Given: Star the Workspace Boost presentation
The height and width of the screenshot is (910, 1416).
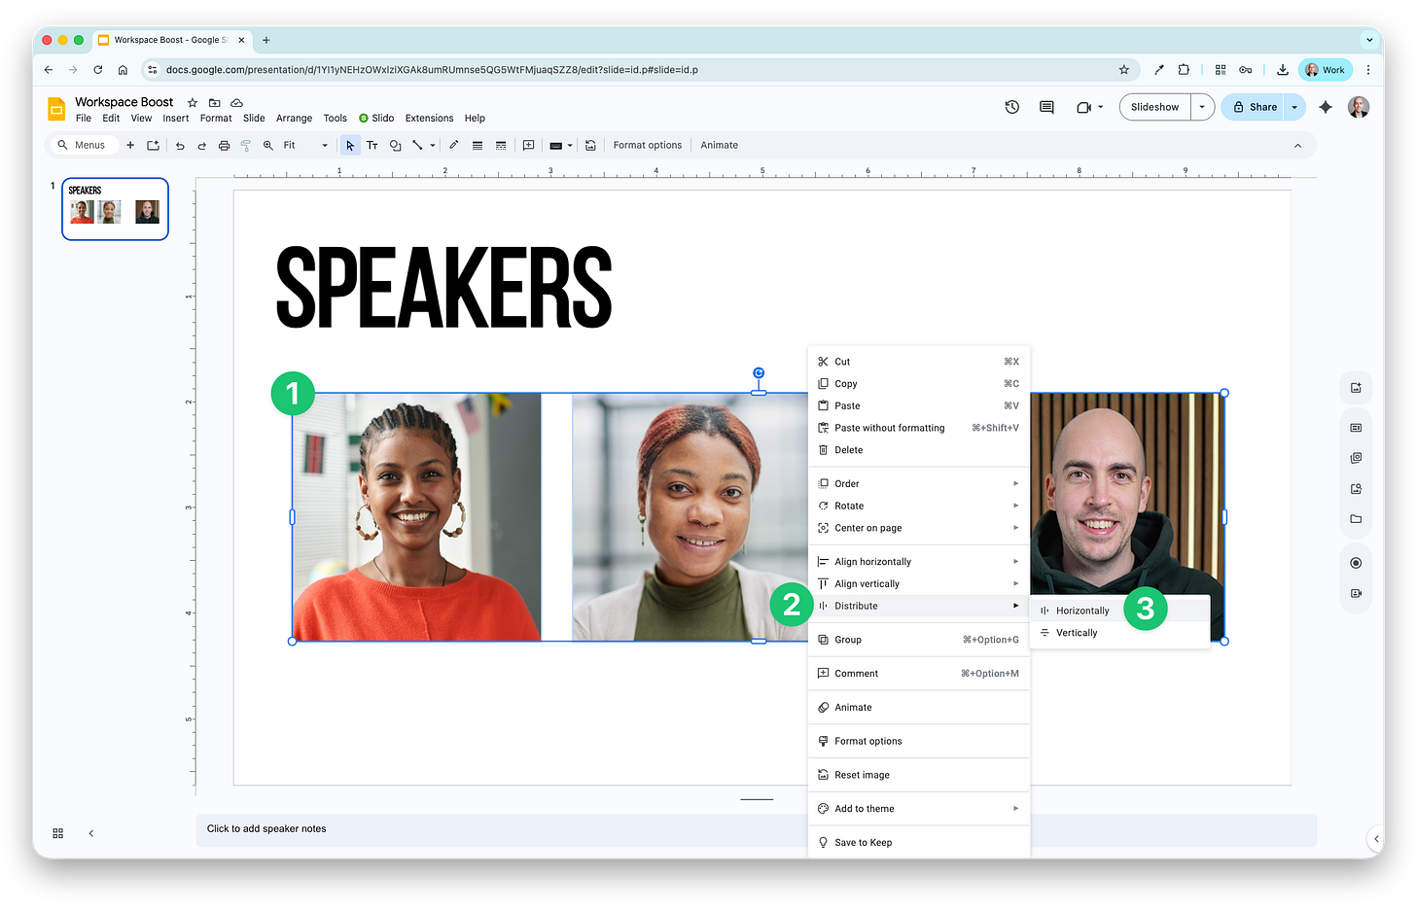Looking at the screenshot, I should tap(193, 102).
